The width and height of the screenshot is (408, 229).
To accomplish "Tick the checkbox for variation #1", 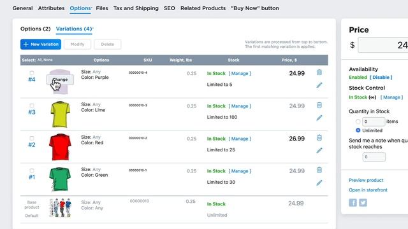I will (x=32, y=170).
